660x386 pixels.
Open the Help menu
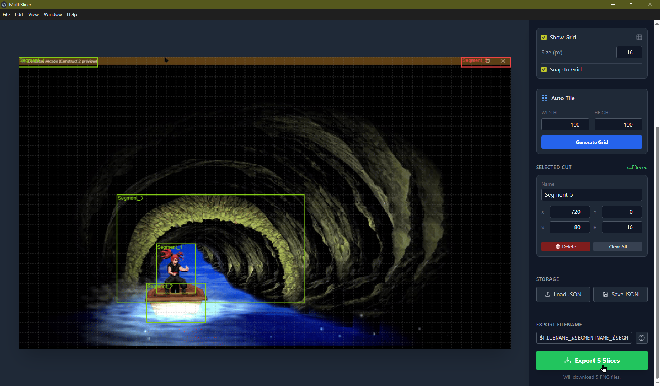click(x=72, y=14)
